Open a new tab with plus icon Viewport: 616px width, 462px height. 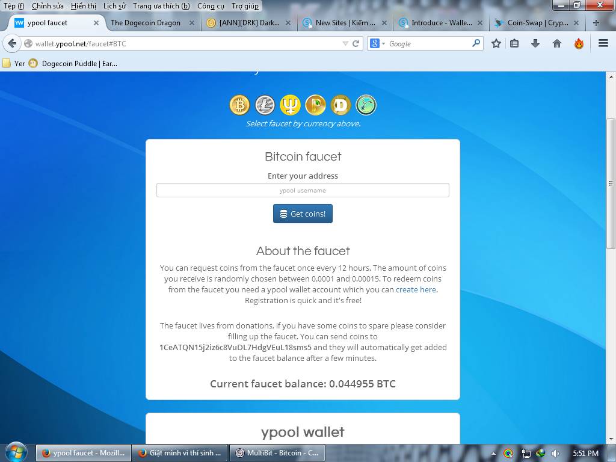click(596, 23)
